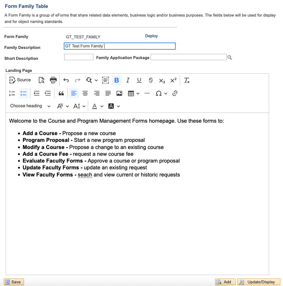The height and width of the screenshot is (286, 283).
Task: Click the Select All icon
Action: pyautogui.click(x=105, y=80)
